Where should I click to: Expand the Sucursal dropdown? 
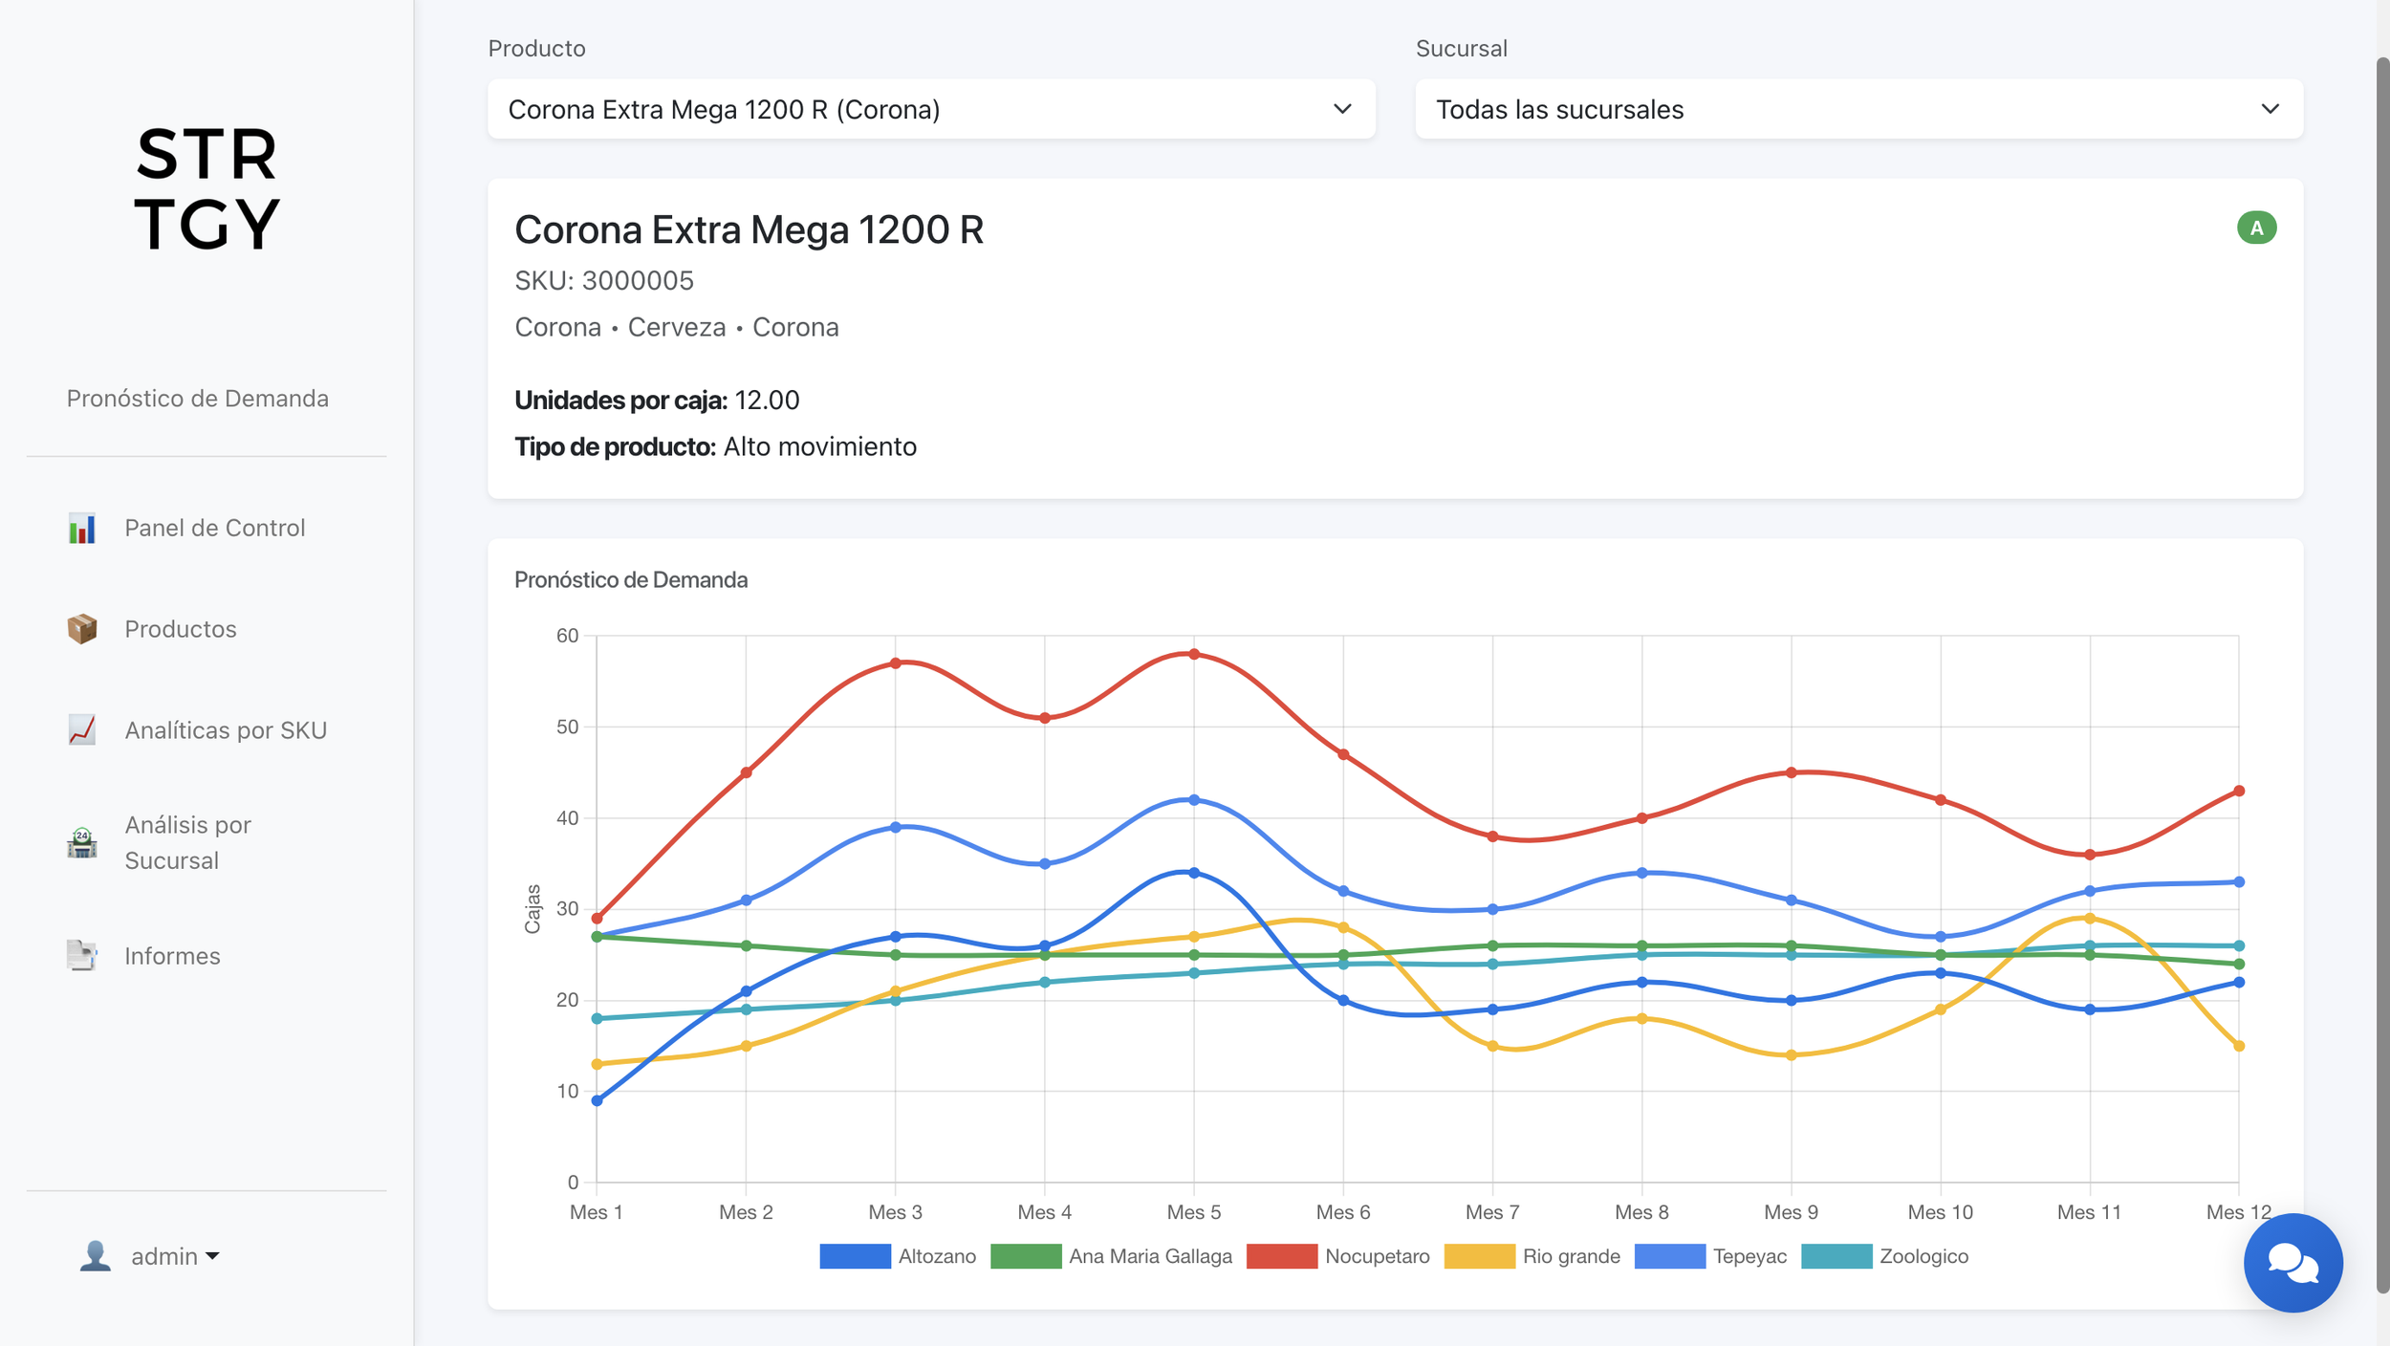(x=1858, y=110)
